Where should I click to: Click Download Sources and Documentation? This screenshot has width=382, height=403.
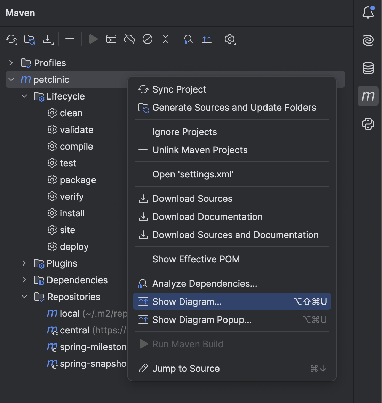tap(235, 235)
